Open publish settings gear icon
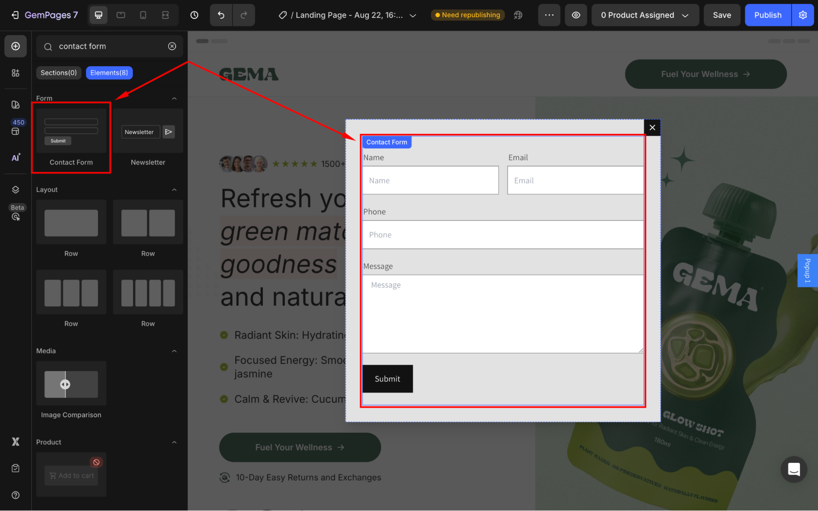 [x=803, y=15]
